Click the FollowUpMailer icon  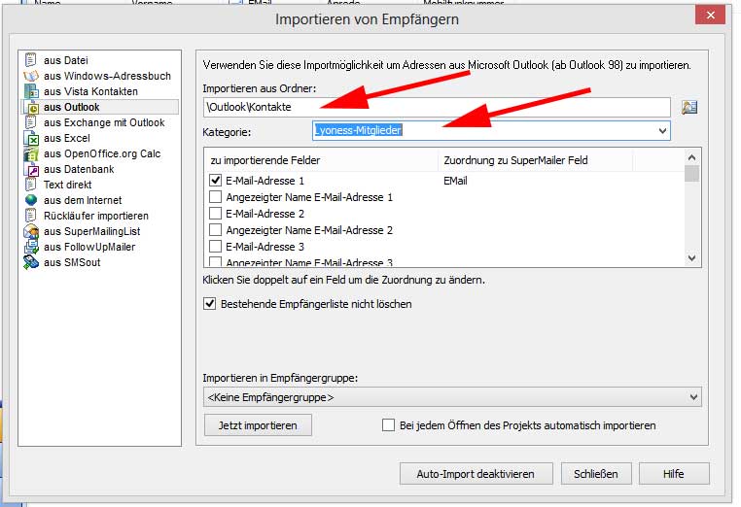tap(31, 247)
